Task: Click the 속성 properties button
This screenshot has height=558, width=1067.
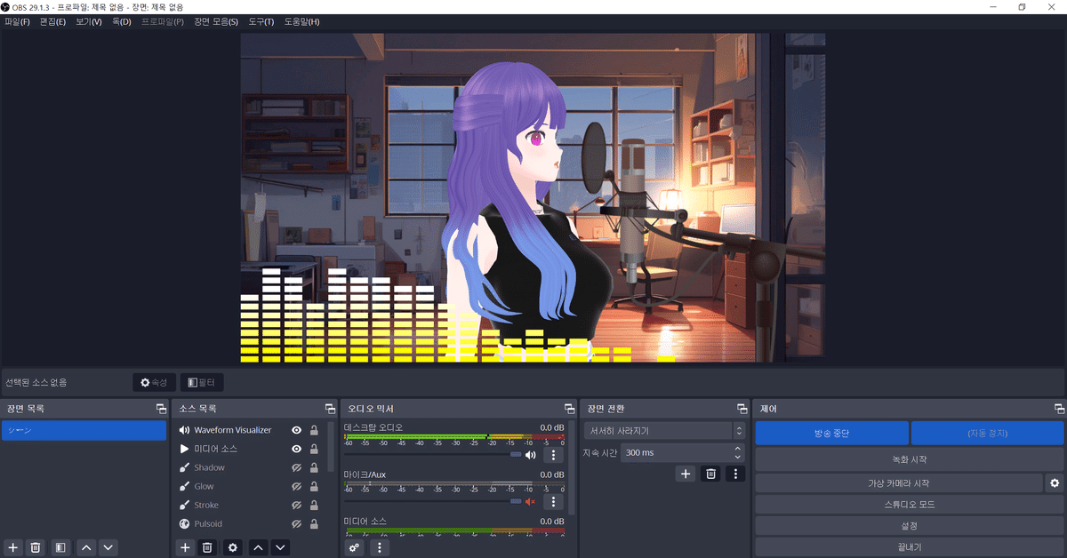Action: tap(154, 382)
